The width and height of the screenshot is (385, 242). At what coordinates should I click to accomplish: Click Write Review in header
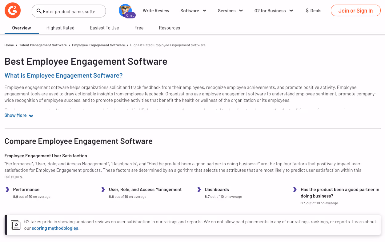[156, 11]
